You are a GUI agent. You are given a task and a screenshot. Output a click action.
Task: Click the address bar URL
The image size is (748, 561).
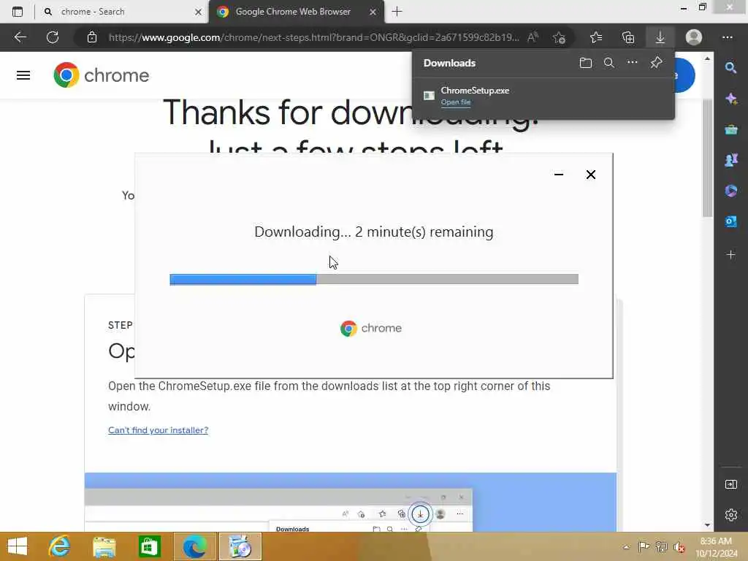click(314, 37)
